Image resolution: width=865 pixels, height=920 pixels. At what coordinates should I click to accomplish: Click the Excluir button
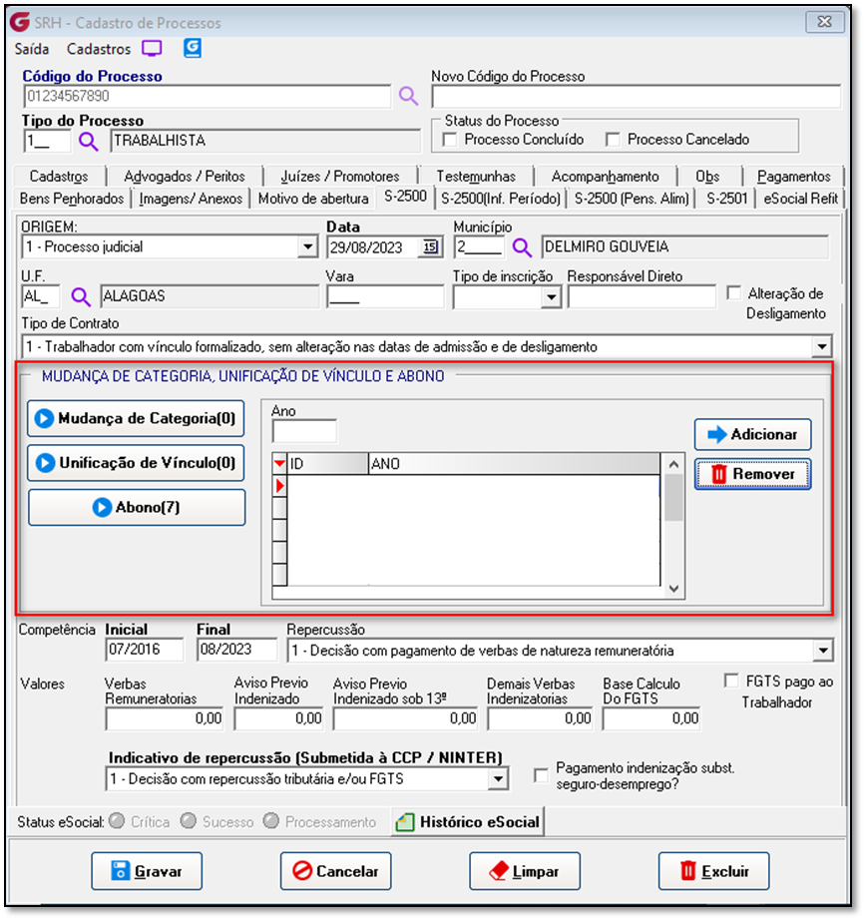click(x=713, y=871)
